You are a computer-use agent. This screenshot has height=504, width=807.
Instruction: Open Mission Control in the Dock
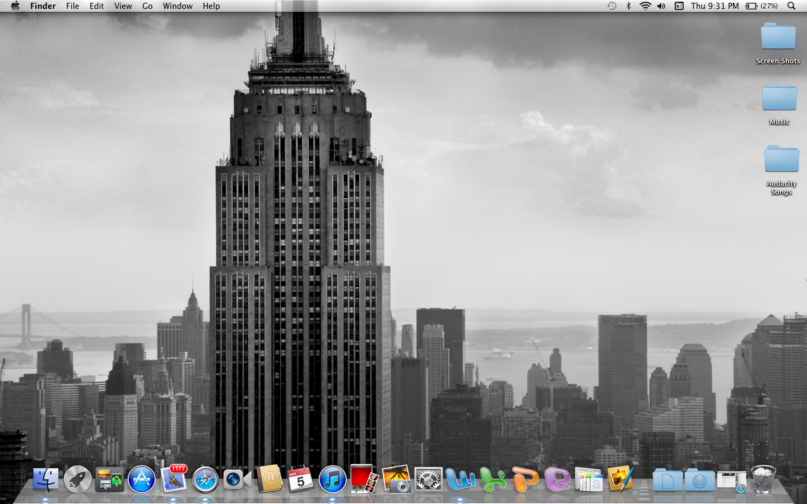tap(109, 479)
